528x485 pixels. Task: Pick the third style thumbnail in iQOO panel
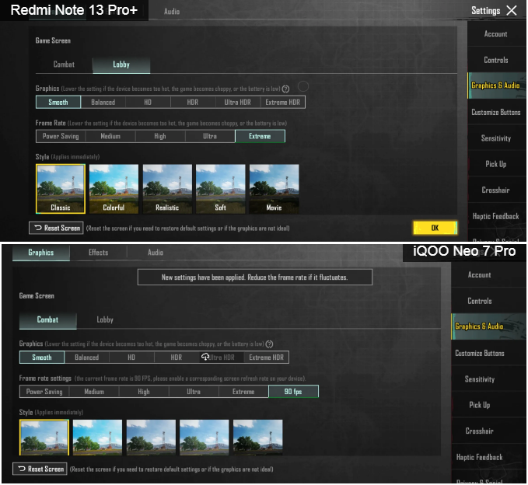151,438
